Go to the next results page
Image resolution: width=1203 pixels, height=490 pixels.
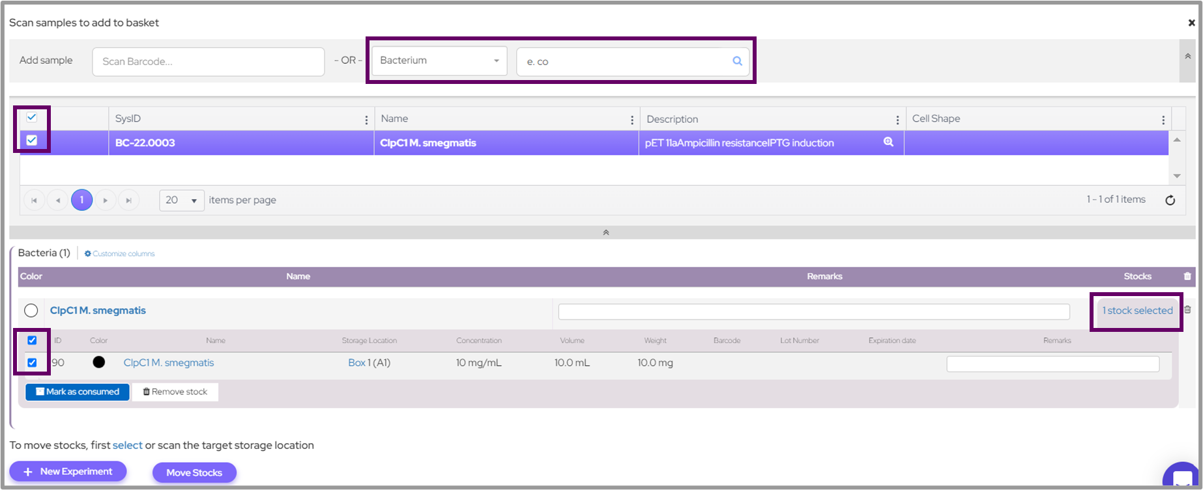[105, 200]
